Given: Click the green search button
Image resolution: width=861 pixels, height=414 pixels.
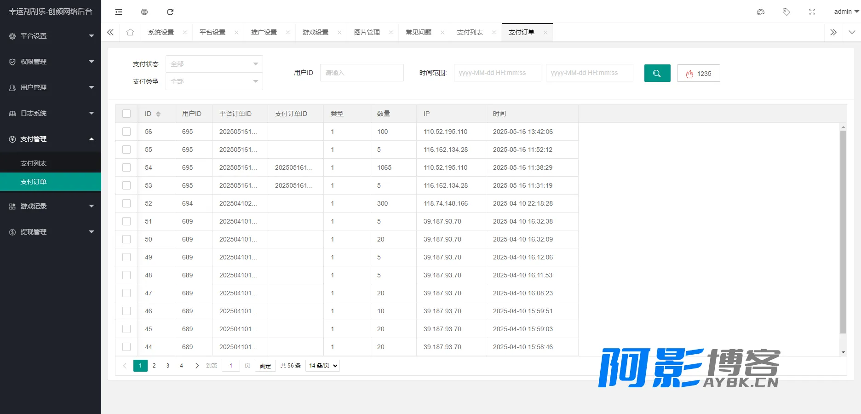Looking at the screenshot, I should pos(657,73).
